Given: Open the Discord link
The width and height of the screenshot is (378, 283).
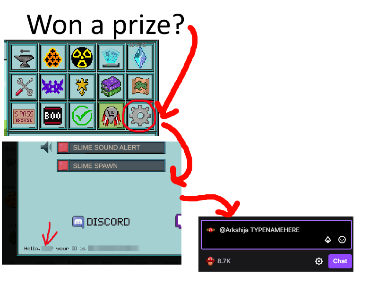Looking at the screenshot, I should click(101, 222).
